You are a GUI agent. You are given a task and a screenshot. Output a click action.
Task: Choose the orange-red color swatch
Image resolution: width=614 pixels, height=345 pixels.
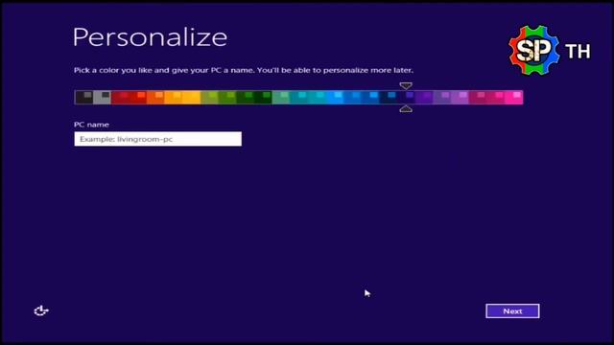coord(155,98)
